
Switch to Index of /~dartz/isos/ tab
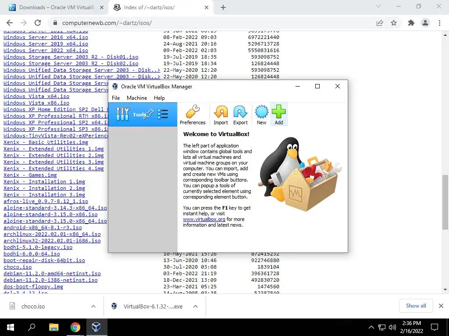click(x=160, y=7)
